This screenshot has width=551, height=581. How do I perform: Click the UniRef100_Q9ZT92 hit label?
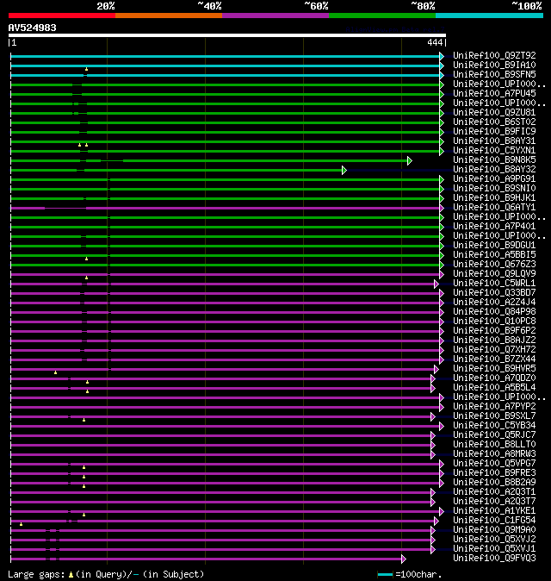(x=494, y=55)
